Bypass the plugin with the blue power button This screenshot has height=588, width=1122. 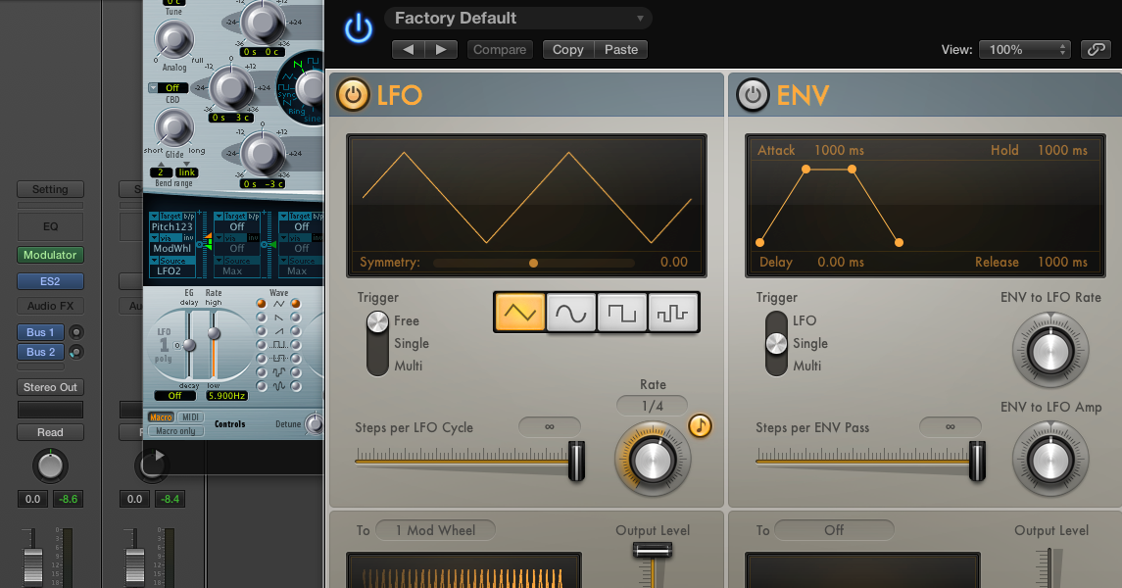pyautogui.click(x=358, y=27)
